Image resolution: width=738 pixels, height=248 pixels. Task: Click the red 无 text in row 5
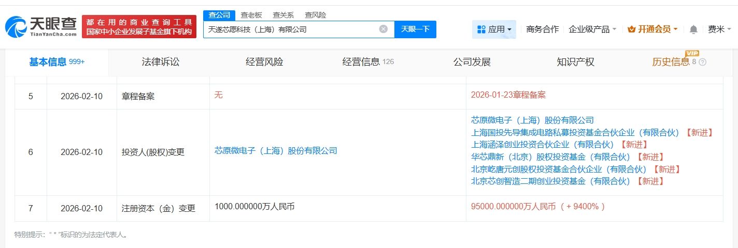point(218,95)
